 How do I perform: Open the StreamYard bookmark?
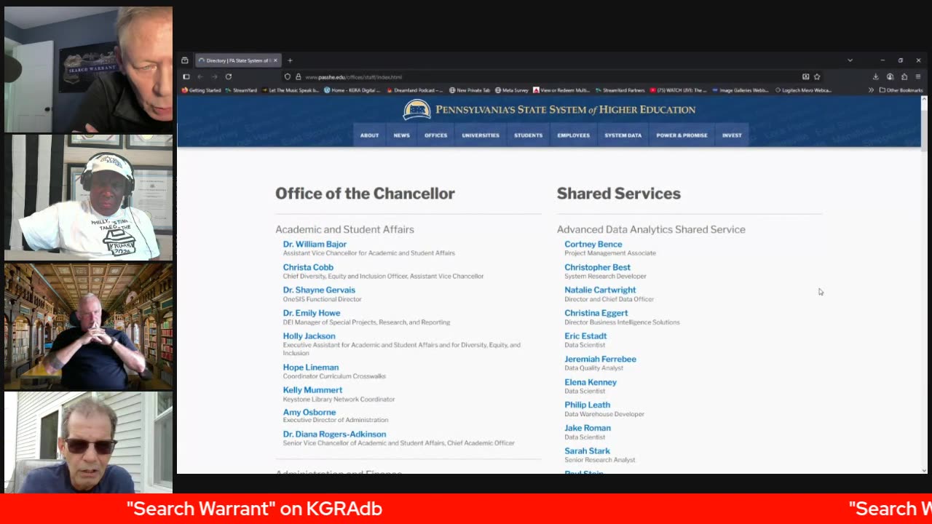point(241,90)
